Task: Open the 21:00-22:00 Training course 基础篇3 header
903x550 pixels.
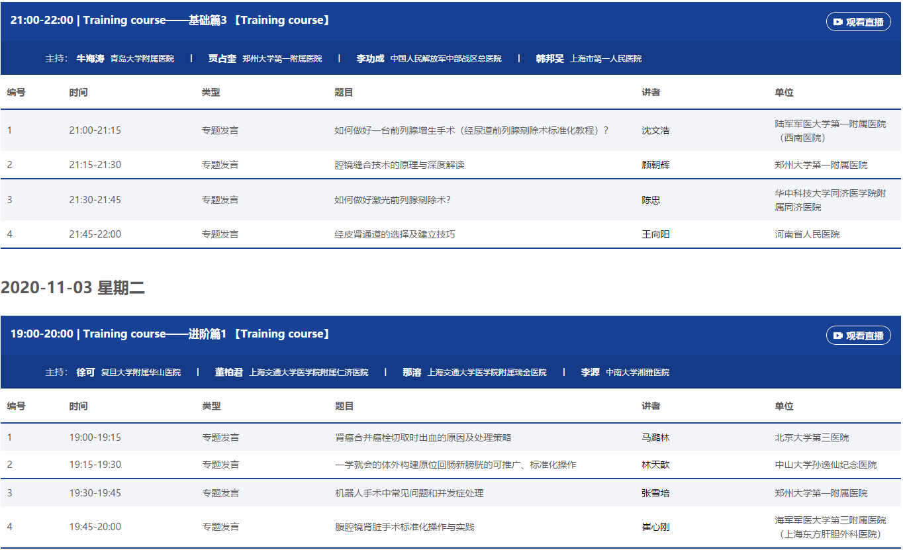Action: (x=170, y=21)
